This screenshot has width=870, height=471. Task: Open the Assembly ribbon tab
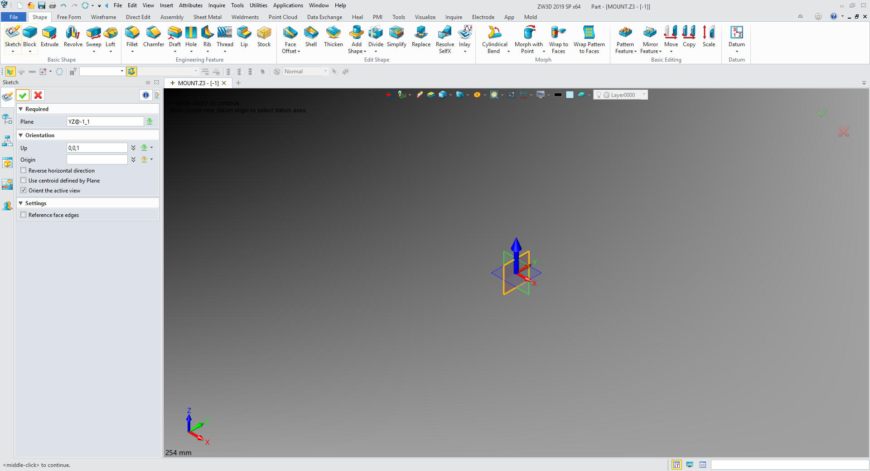click(172, 17)
